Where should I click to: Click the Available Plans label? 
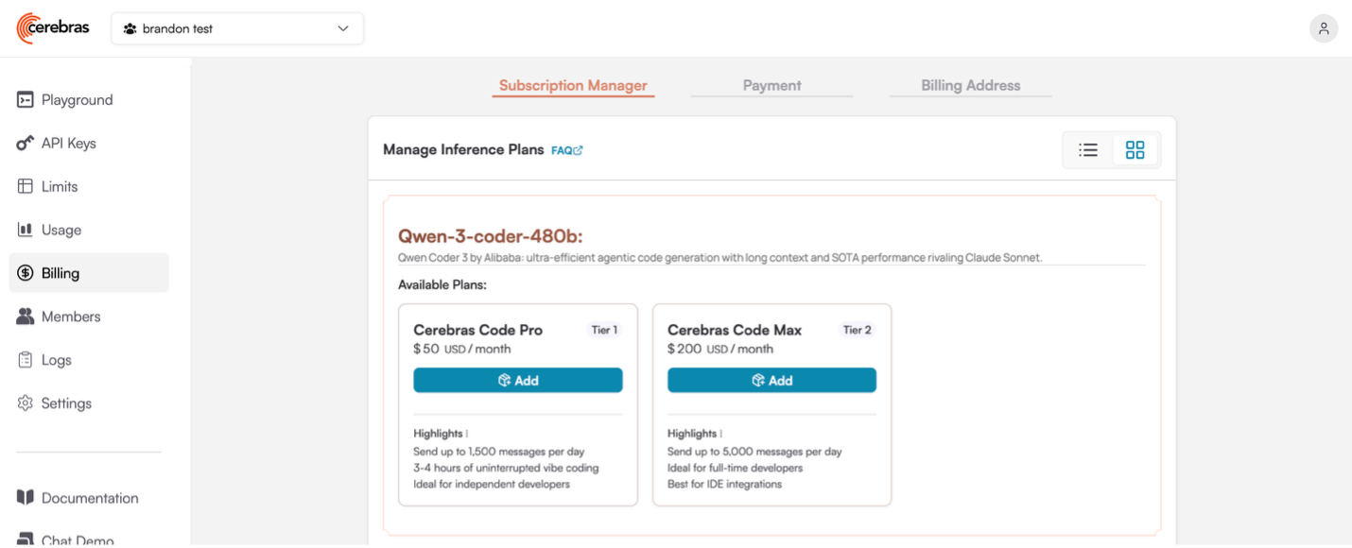click(x=442, y=284)
